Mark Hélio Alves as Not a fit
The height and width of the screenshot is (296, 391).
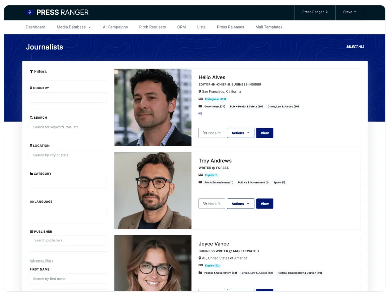(212, 133)
